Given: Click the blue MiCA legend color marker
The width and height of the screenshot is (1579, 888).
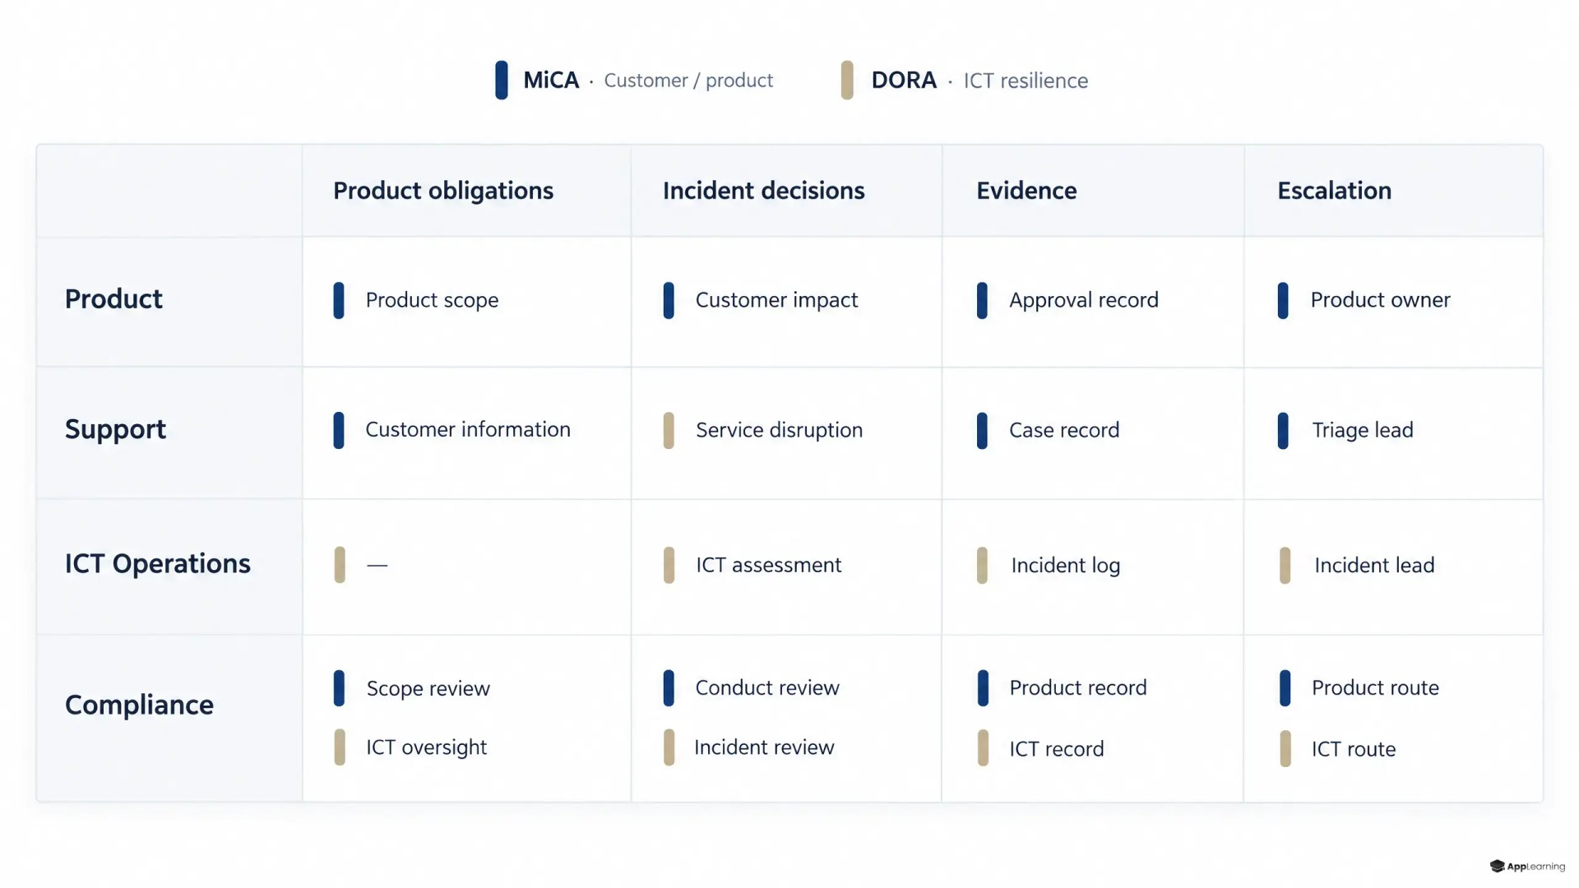Looking at the screenshot, I should (502, 81).
